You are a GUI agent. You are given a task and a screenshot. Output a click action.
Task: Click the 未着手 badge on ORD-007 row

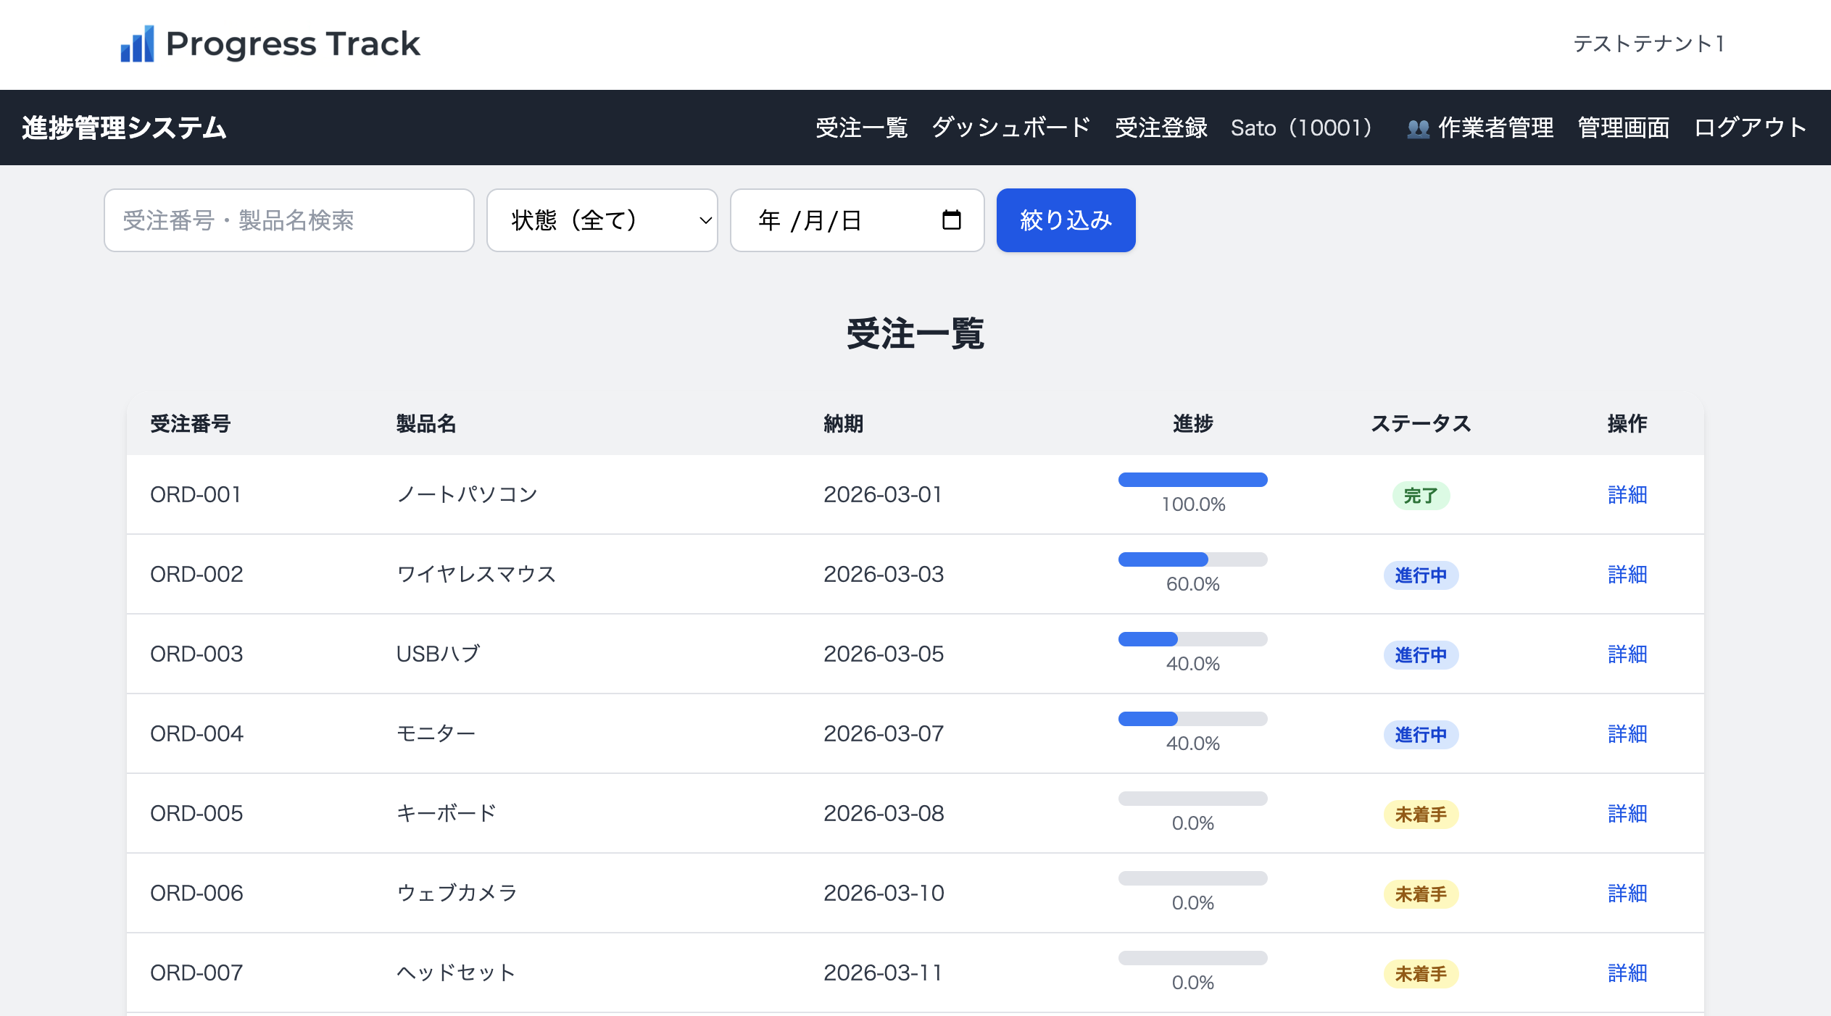coord(1421,973)
